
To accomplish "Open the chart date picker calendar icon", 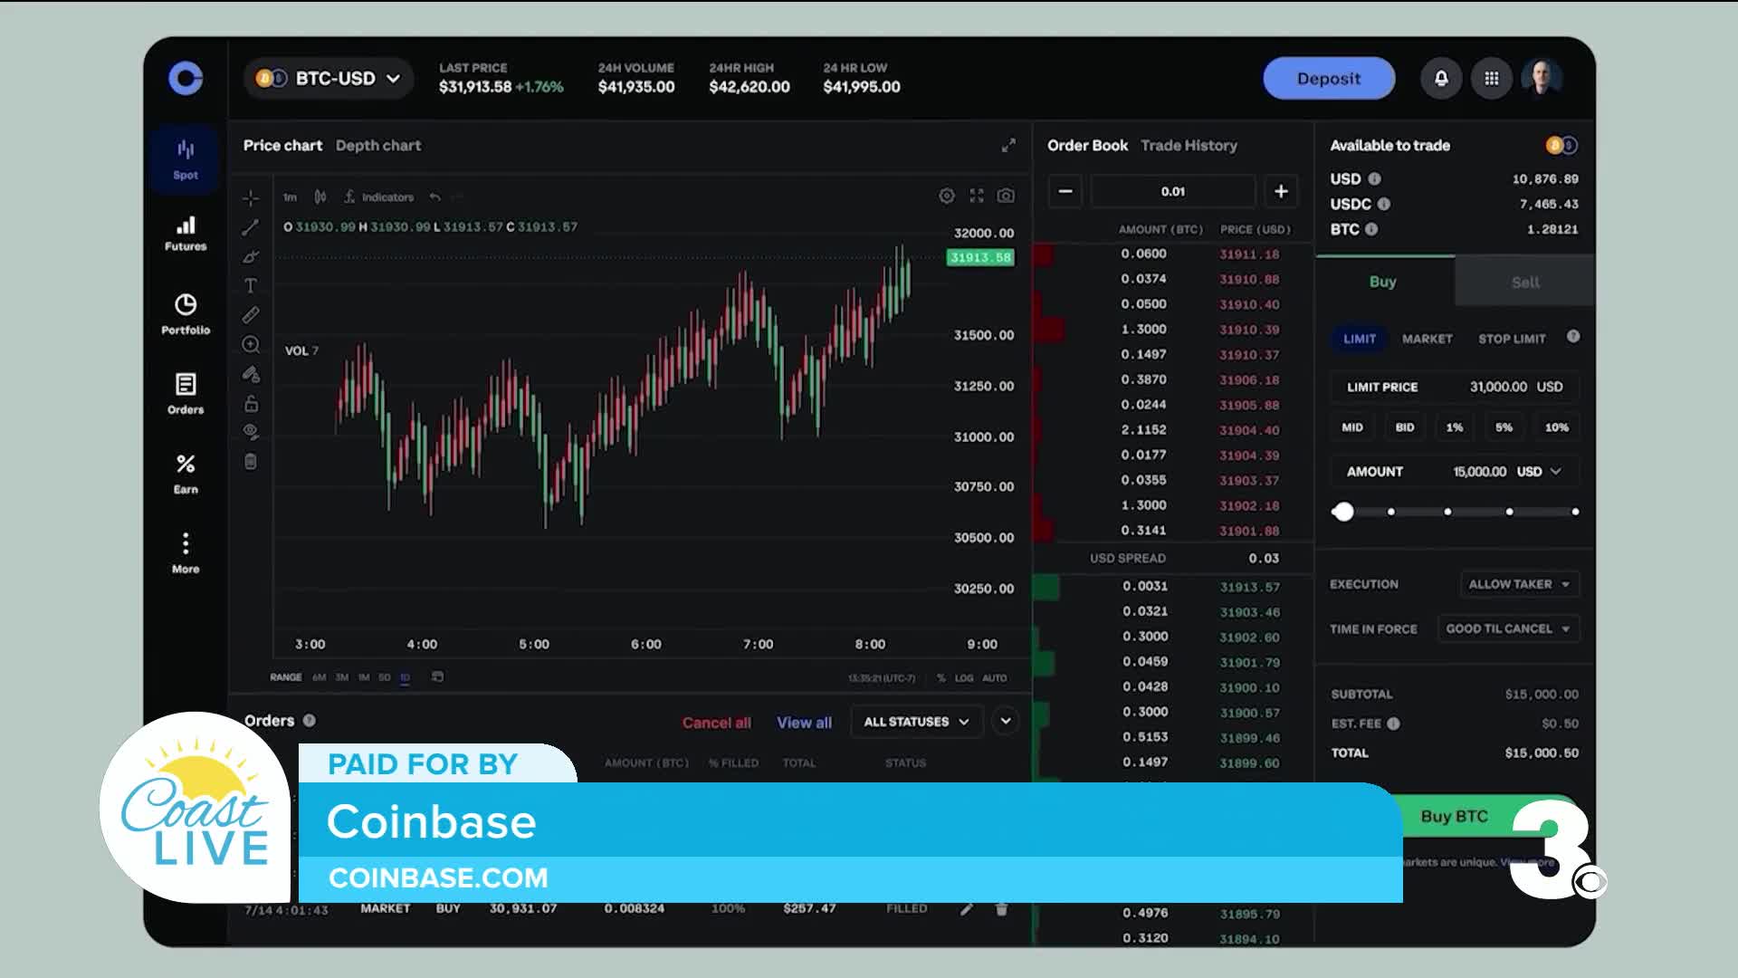I will click(437, 676).
